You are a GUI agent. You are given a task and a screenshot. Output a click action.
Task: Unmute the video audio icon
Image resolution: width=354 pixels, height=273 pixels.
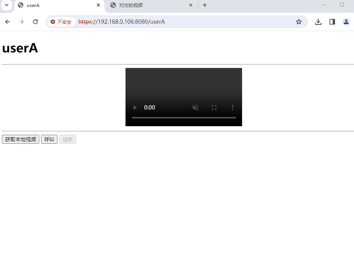[195, 108]
